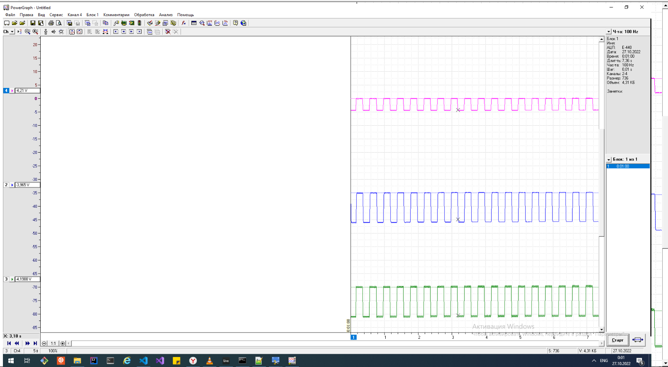Image resolution: width=668 pixels, height=367 pixels.
Task: Click the channel 4 arrow marker
Action: pyautogui.click(x=12, y=90)
